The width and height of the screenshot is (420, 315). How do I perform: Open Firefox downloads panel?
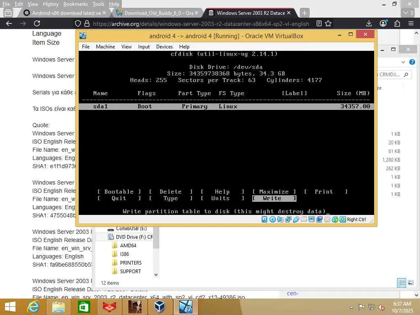coord(369,23)
